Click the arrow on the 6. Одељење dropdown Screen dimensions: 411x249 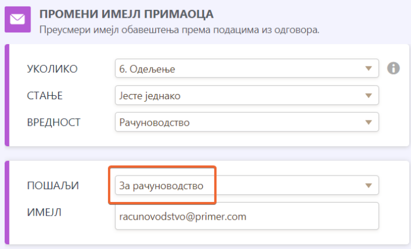(369, 69)
